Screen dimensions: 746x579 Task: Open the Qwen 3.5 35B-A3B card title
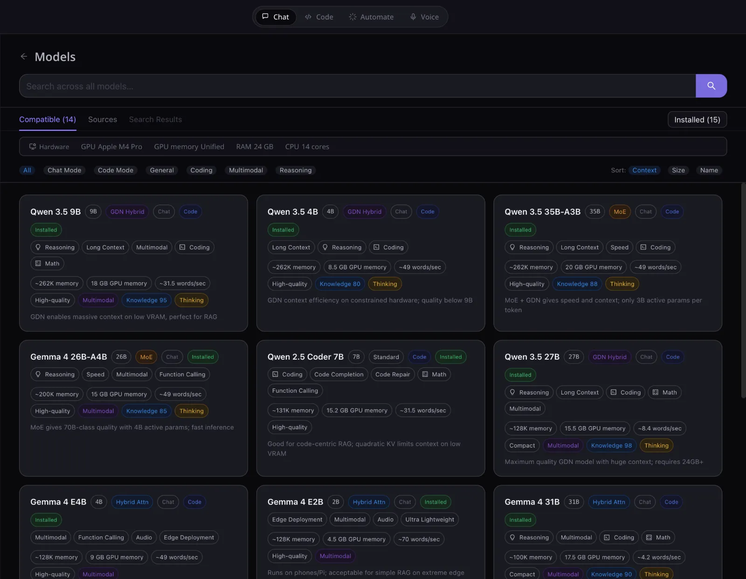tap(543, 211)
